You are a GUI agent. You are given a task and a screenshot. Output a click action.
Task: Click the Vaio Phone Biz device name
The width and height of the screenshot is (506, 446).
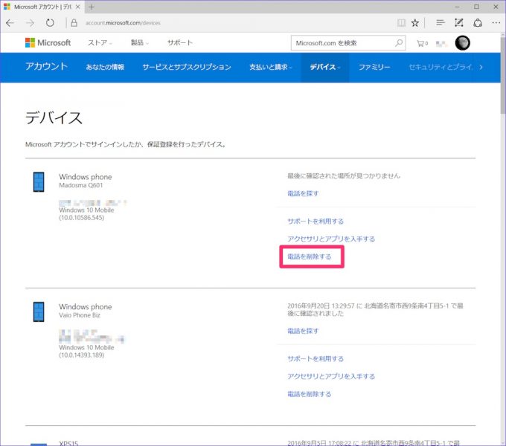tap(80, 315)
